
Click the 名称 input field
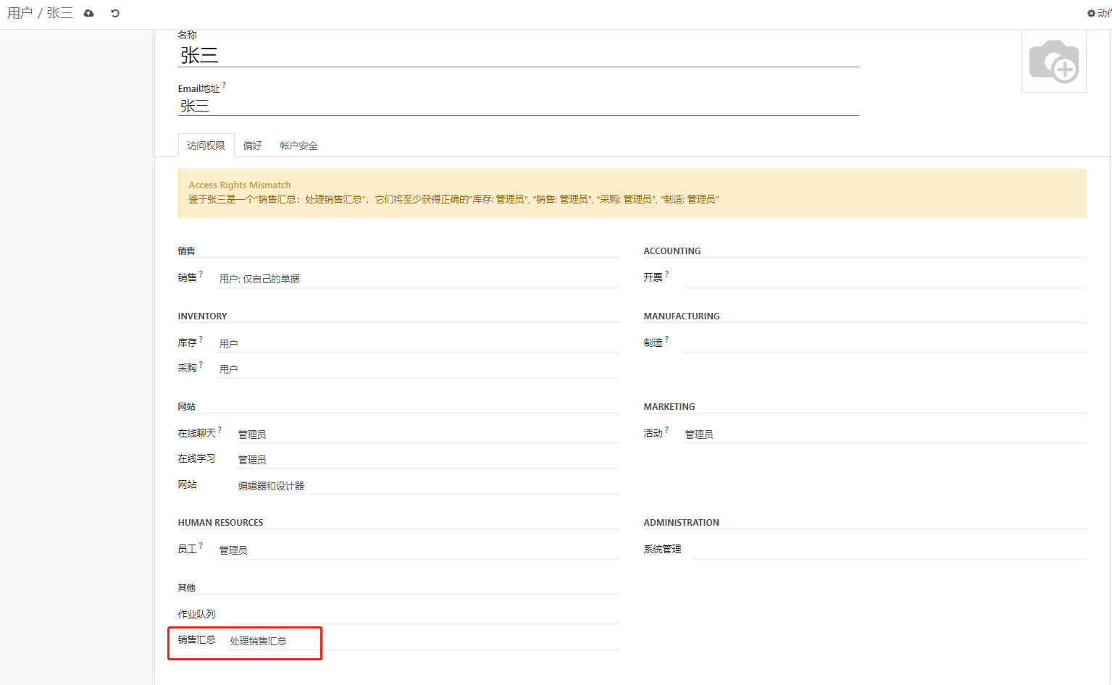pyautogui.click(x=517, y=56)
